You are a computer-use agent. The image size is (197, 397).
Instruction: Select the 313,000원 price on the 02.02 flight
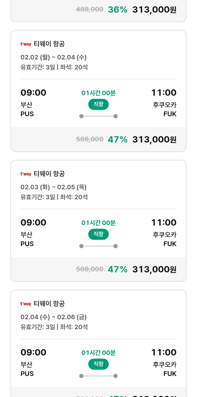click(x=154, y=140)
